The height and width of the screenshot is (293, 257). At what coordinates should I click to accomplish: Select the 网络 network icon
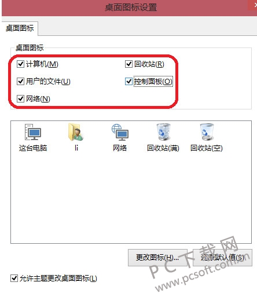click(120, 132)
